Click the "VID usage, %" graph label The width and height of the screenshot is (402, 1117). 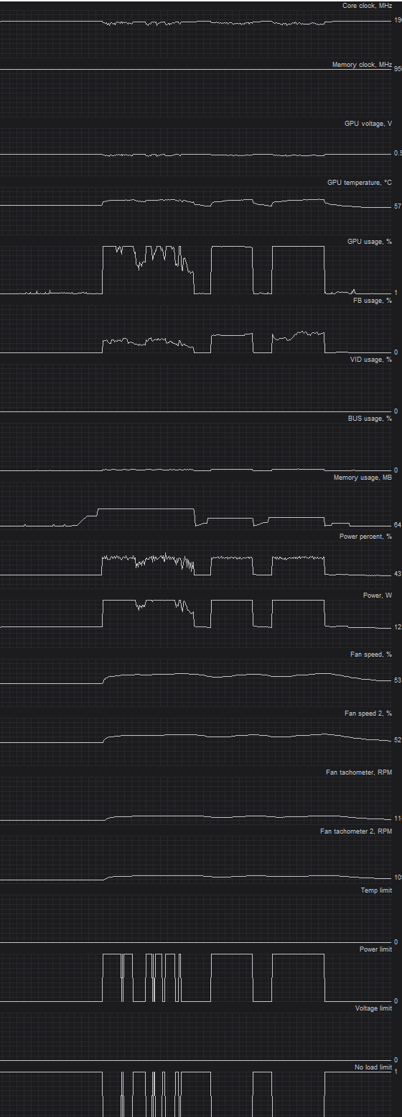pos(370,360)
